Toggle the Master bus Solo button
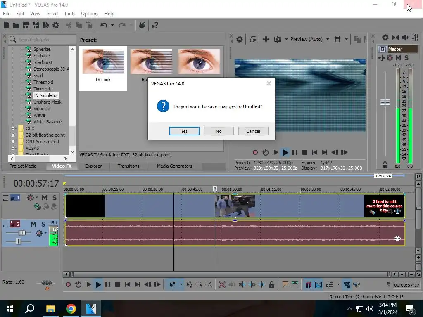423x317 pixels. [406, 57]
